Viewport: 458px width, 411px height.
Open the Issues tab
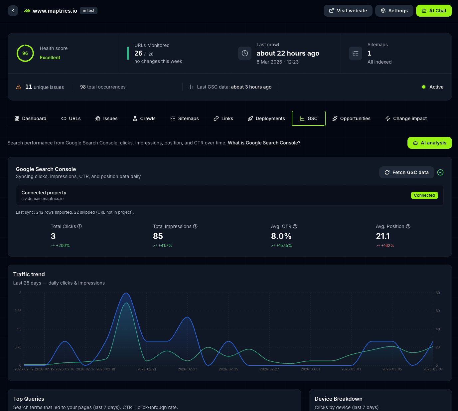[106, 118]
